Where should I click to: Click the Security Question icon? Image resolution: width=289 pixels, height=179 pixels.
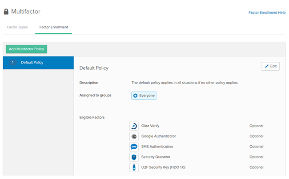click(134, 157)
